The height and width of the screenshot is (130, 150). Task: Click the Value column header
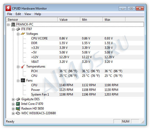69,19
